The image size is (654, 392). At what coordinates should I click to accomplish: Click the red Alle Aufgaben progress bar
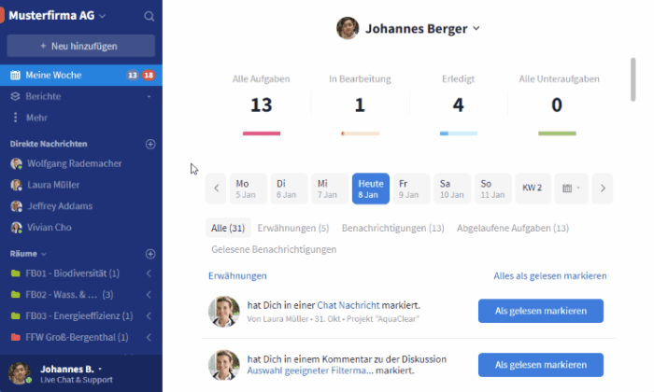262,133
